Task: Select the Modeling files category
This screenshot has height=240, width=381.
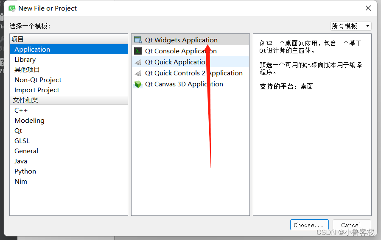Action: tap(69, 121)
